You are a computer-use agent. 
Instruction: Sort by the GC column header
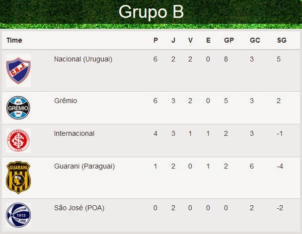coord(255,40)
